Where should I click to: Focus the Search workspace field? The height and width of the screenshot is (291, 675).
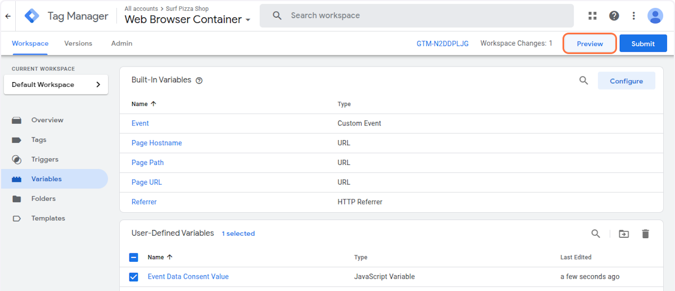(416, 16)
